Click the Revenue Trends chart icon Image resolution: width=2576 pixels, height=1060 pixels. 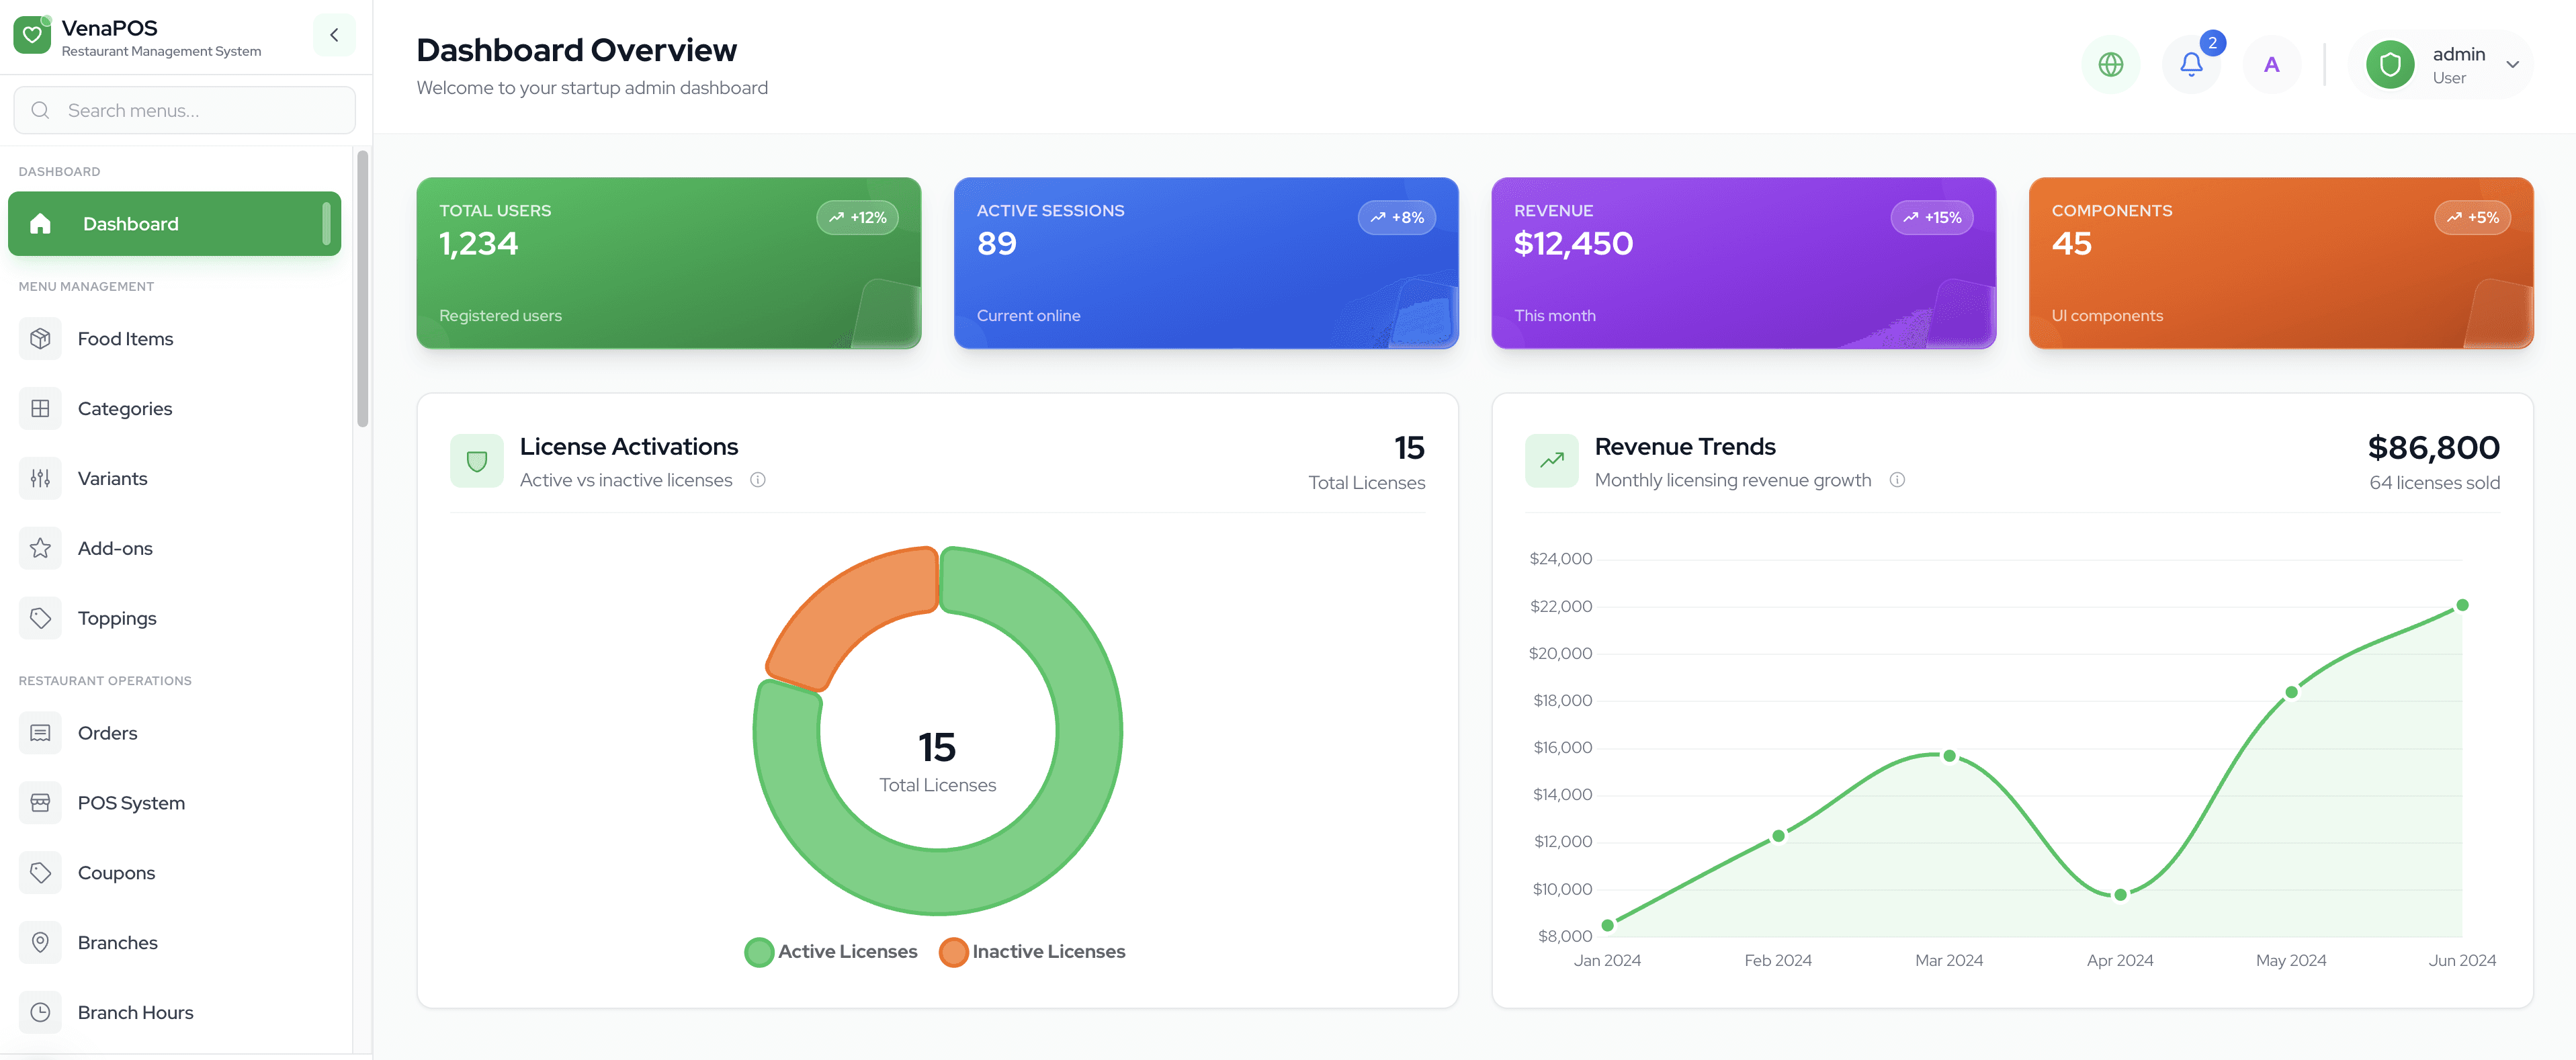point(1552,460)
